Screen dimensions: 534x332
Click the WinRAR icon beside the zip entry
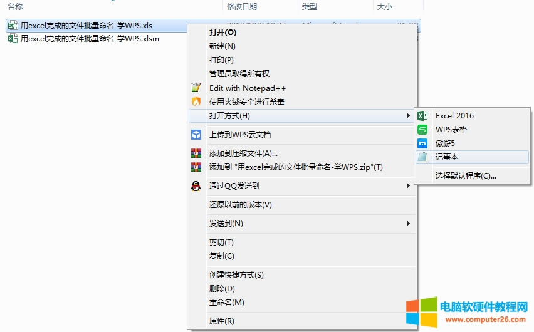coord(196,167)
